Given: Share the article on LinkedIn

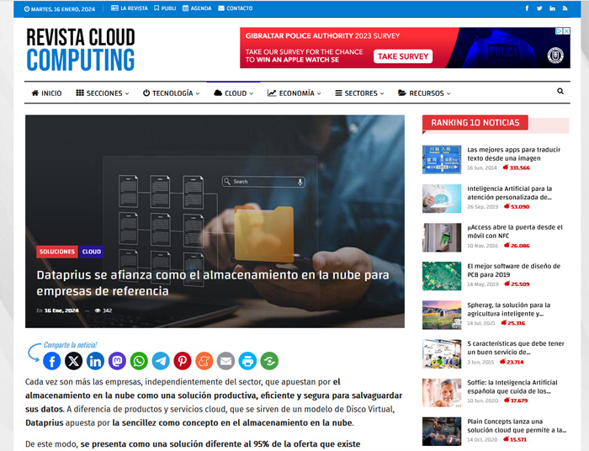Looking at the screenshot, I should (x=95, y=361).
